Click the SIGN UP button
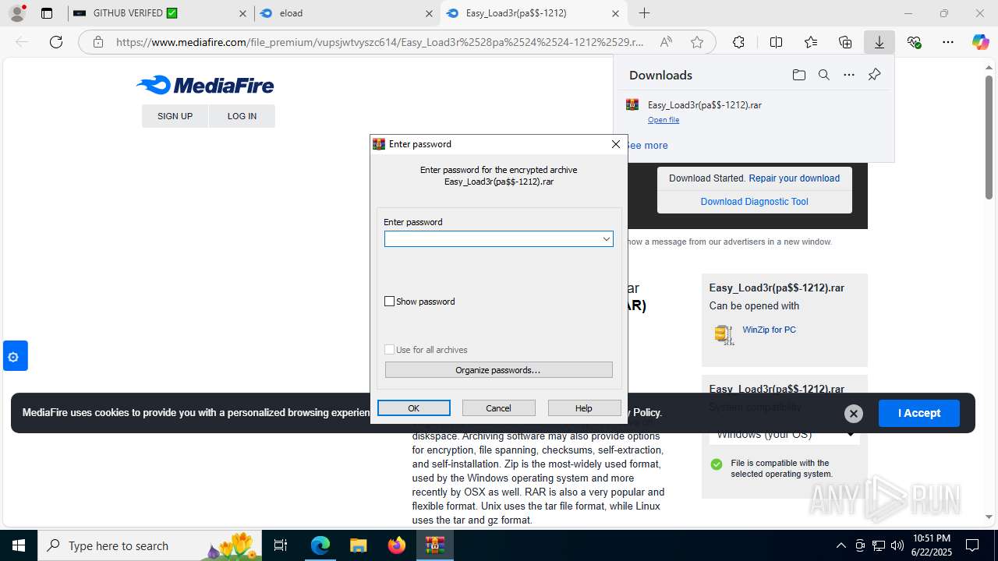Image resolution: width=998 pixels, height=561 pixels. click(x=175, y=116)
